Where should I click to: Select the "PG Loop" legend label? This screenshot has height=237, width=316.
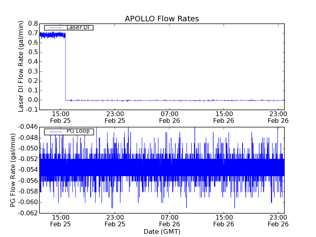[78, 131]
